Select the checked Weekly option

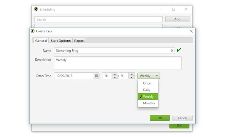[148, 96]
